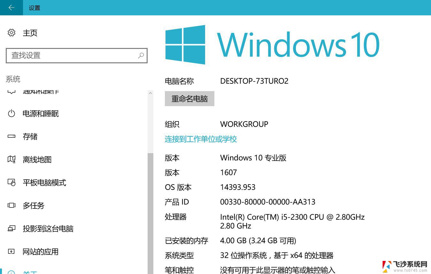The width and height of the screenshot is (431, 274).
Task: Click installed memory 4.00 GB value
Action: pos(258,241)
